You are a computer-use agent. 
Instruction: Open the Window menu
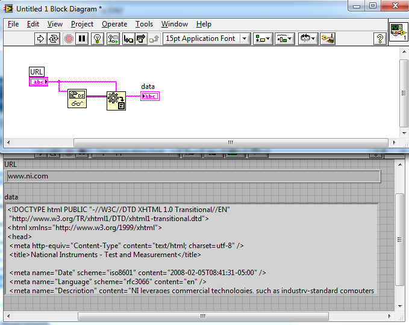(x=175, y=24)
